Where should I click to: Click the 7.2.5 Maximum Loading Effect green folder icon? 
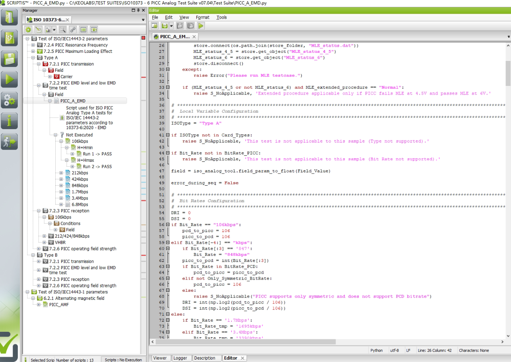tap(40, 51)
